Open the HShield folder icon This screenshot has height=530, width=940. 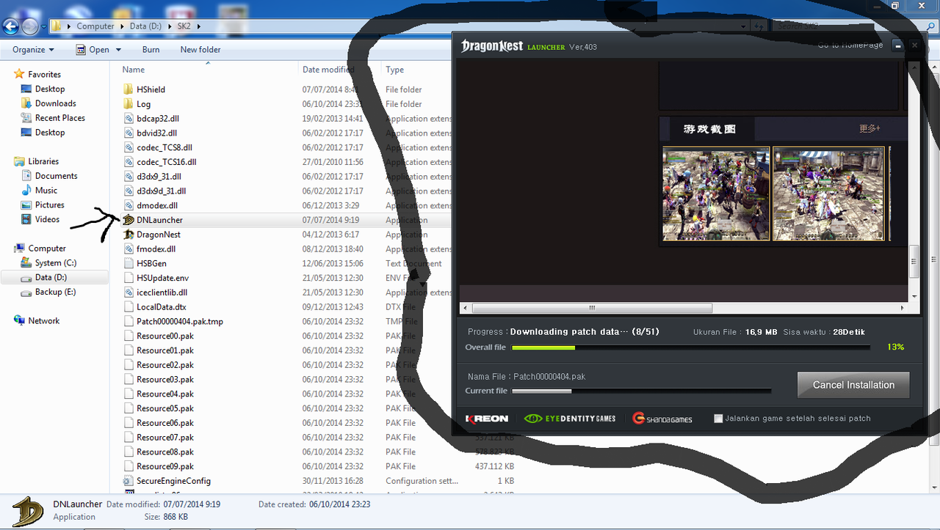(x=129, y=89)
